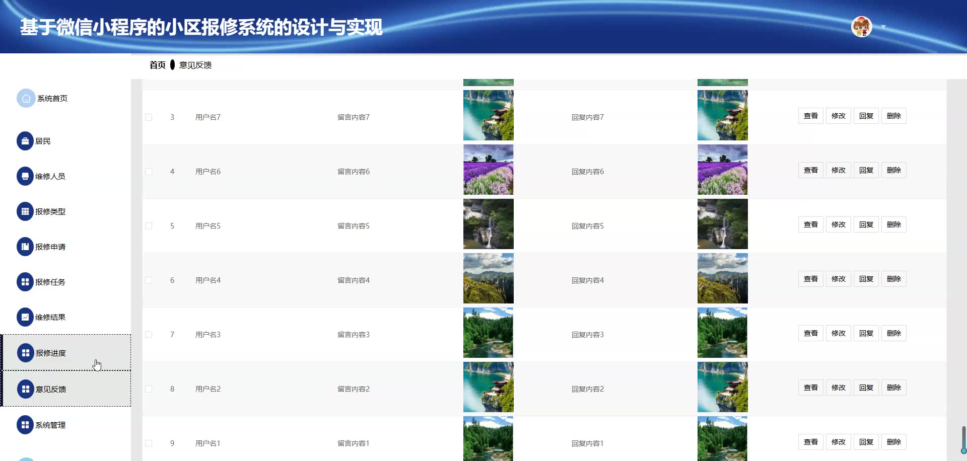This screenshot has width=967, height=461.
Task: Reply to 用户名6 feedback
Action: tap(866, 170)
